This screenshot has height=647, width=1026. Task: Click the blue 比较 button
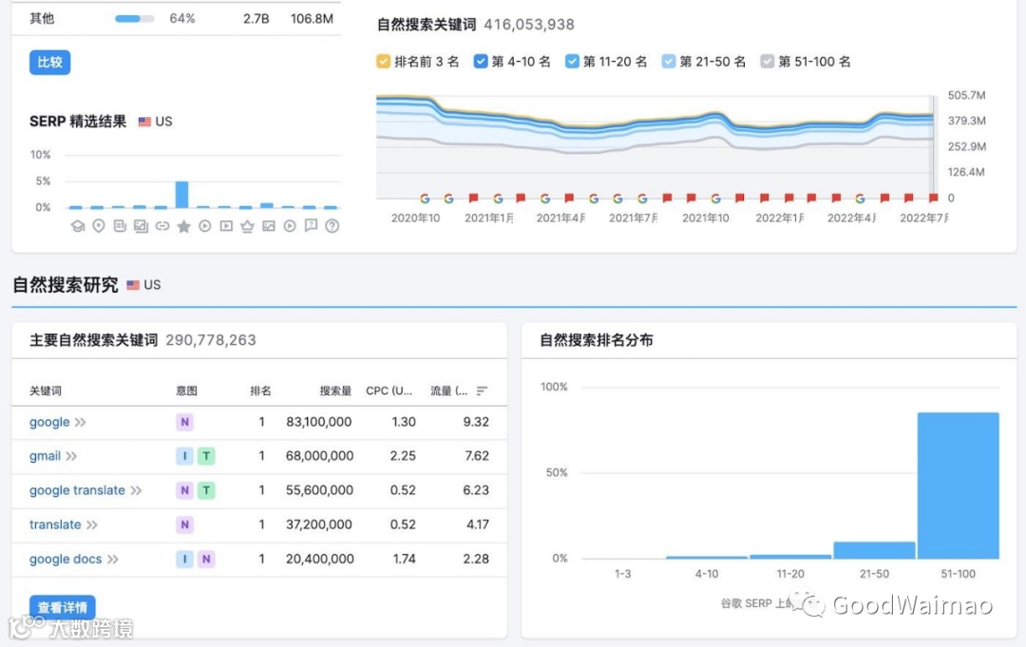[x=49, y=62]
